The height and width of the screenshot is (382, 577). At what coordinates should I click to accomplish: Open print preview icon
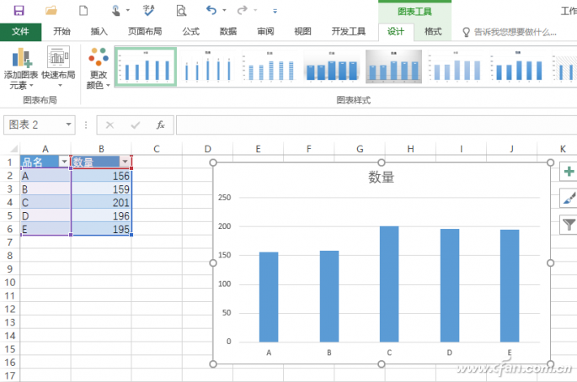pyautogui.click(x=181, y=11)
